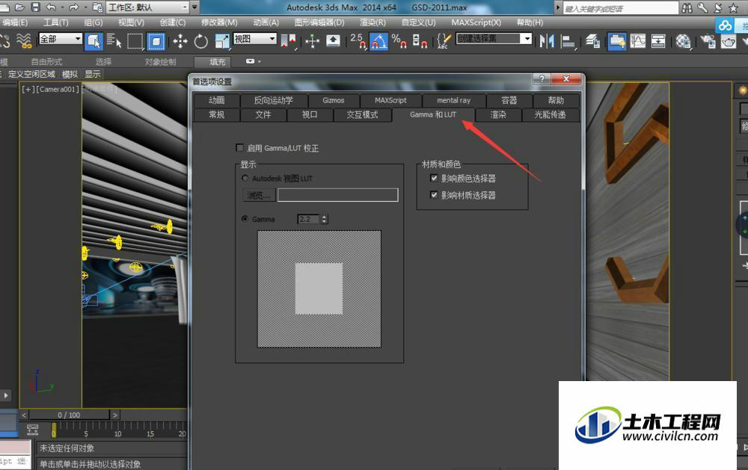Open the 工作区 workspace dropdown
Viewport: 748px width, 470px height.
[x=147, y=7]
